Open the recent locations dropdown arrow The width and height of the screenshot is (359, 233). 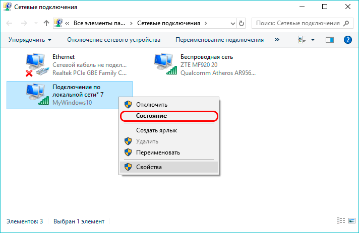pyautogui.click(x=36, y=23)
